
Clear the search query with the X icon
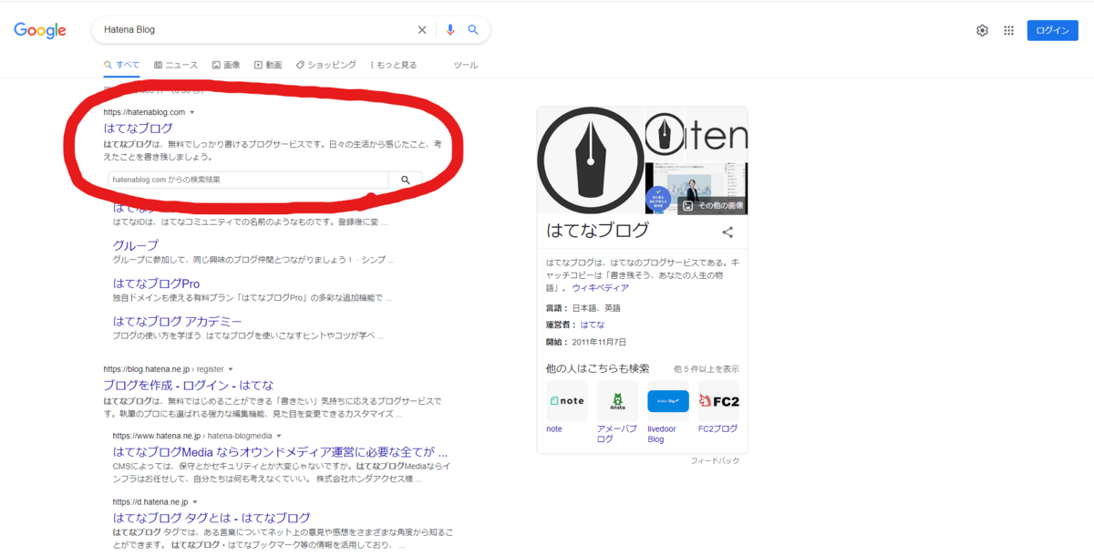point(421,29)
